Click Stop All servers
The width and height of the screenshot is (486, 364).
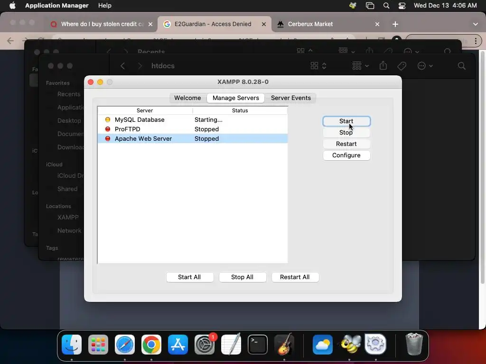(x=243, y=277)
